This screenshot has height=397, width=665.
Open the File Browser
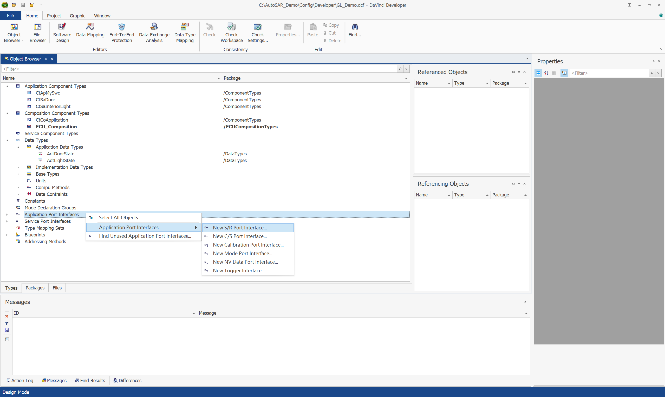point(37,33)
